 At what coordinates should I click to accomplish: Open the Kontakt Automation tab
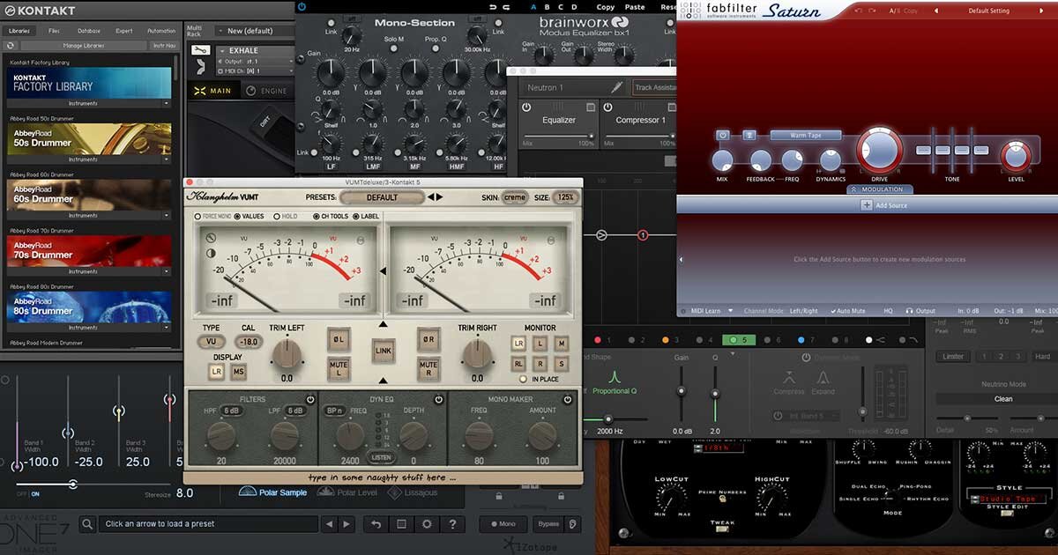click(161, 31)
